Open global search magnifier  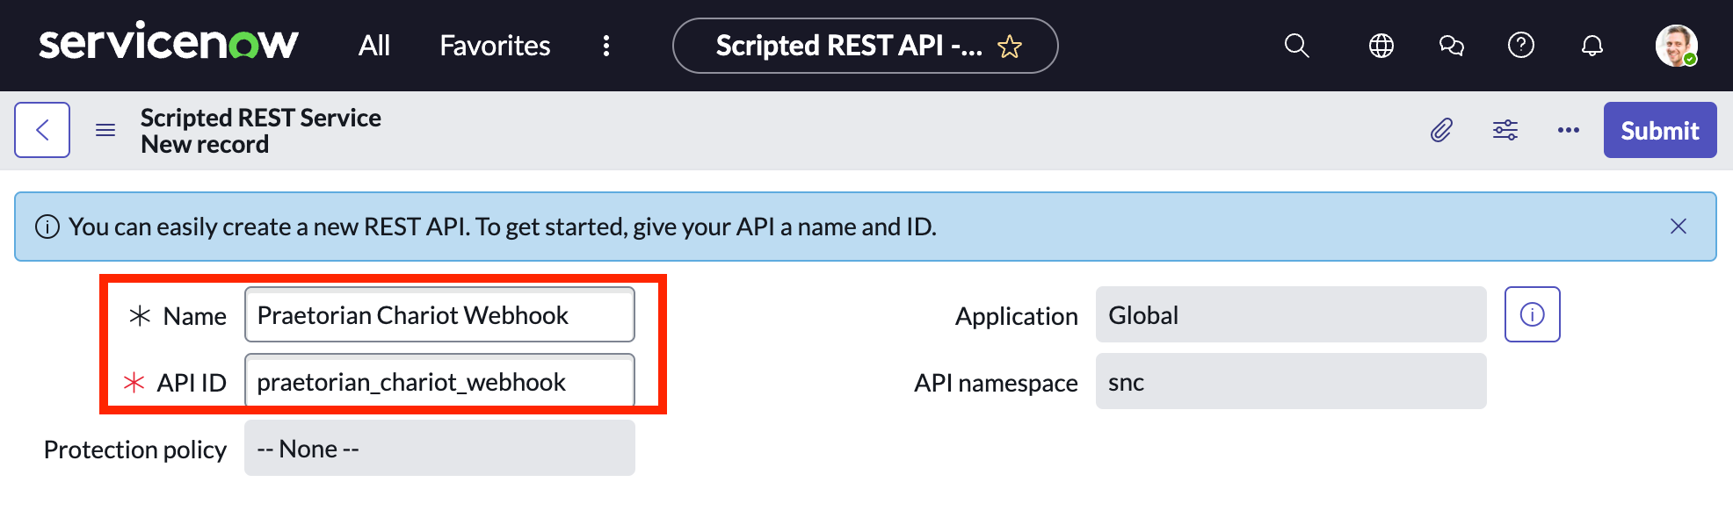pyautogui.click(x=1297, y=46)
